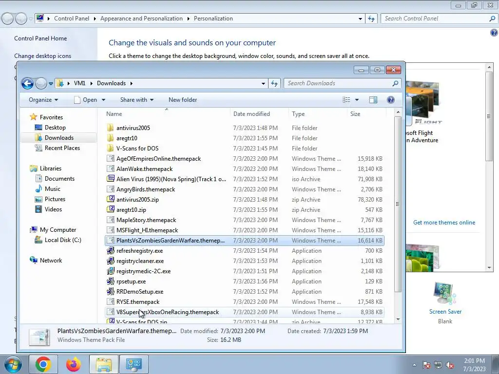
Task: Click New folder in the toolbar
Action: click(183, 100)
